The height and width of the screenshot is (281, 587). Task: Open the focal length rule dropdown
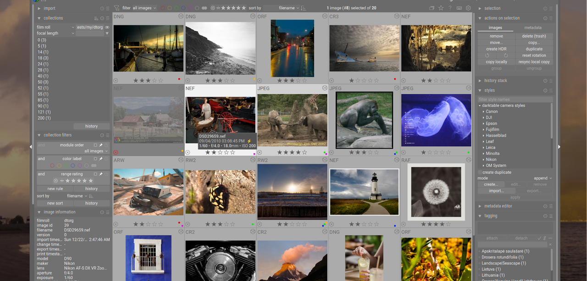pos(55,33)
